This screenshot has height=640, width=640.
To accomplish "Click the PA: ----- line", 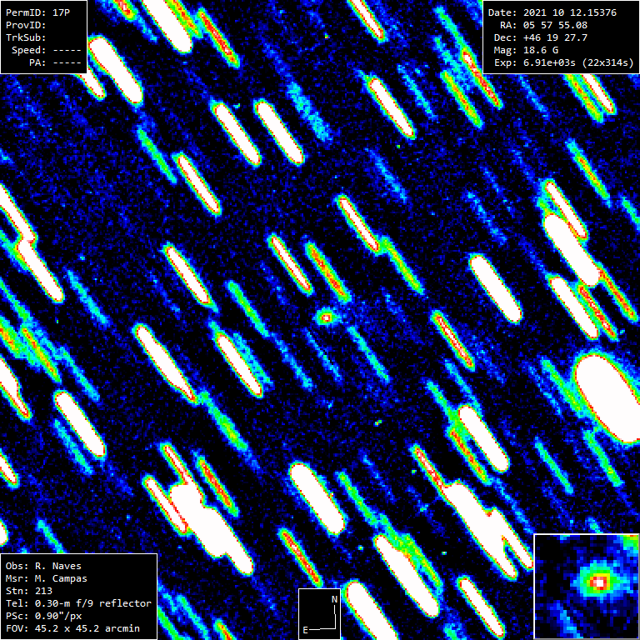I will [55, 62].
